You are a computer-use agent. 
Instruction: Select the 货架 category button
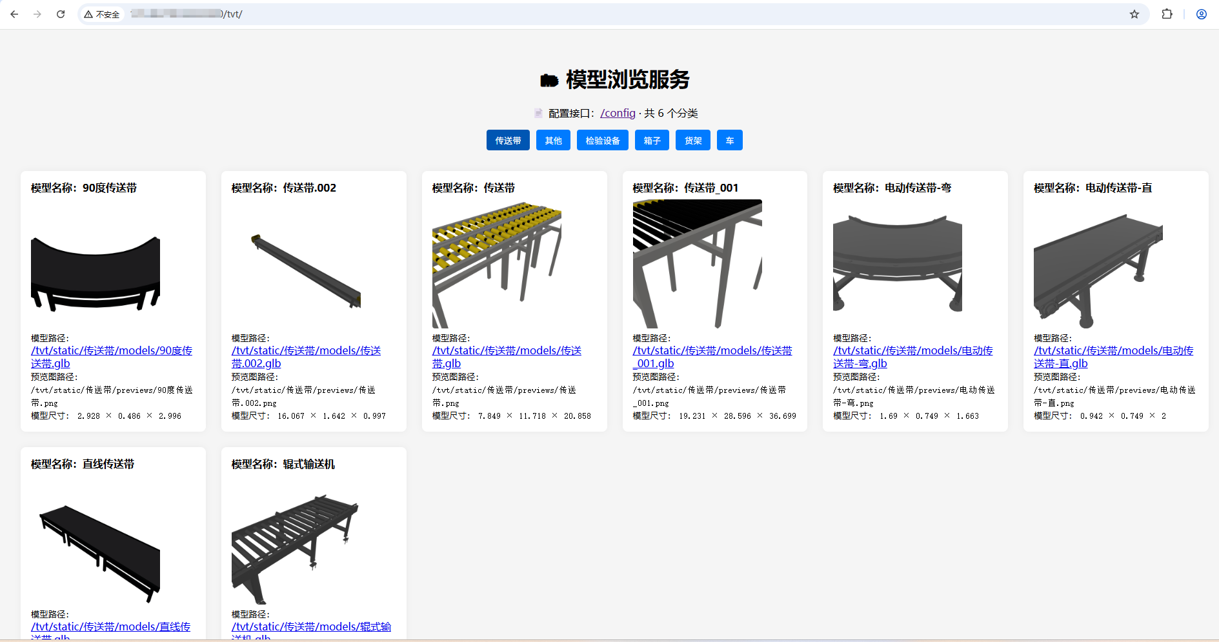pos(693,141)
